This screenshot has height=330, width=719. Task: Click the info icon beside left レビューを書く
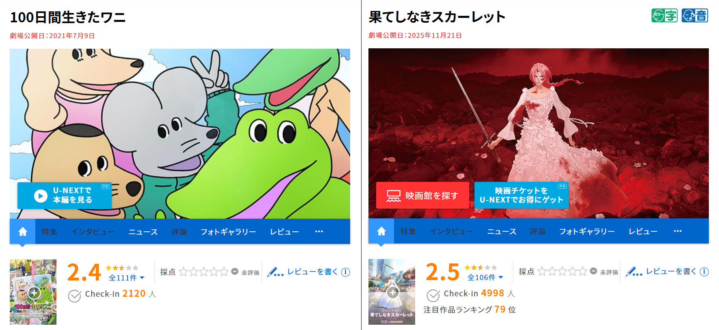point(346,272)
